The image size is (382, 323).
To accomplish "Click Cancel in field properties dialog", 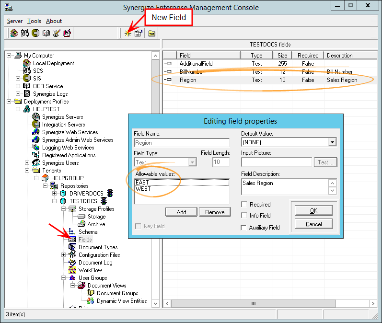I will tap(313, 224).
